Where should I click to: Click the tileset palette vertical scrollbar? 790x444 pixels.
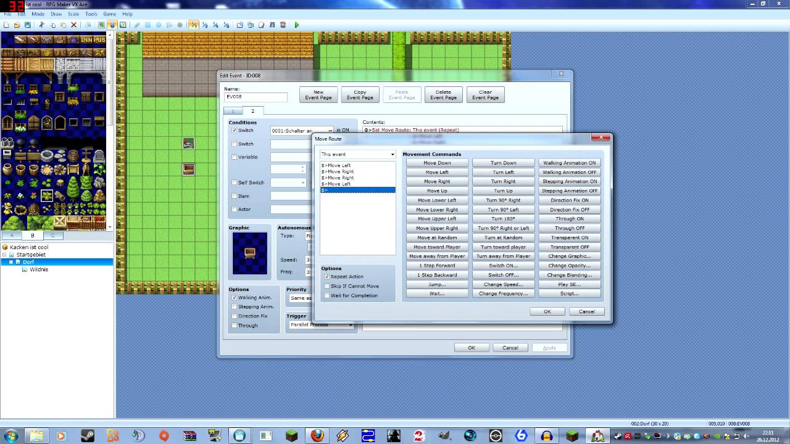pyautogui.click(x=110, y=131)
